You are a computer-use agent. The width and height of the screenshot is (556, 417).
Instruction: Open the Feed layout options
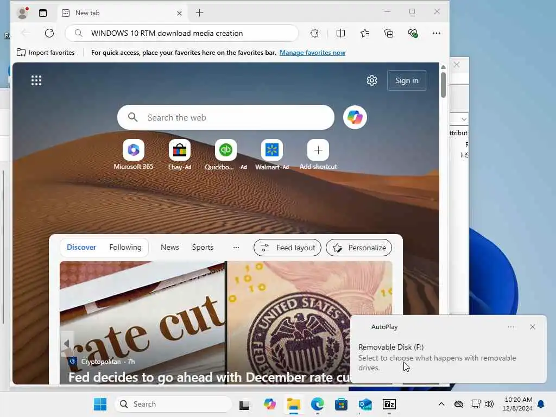pos(288,248)
